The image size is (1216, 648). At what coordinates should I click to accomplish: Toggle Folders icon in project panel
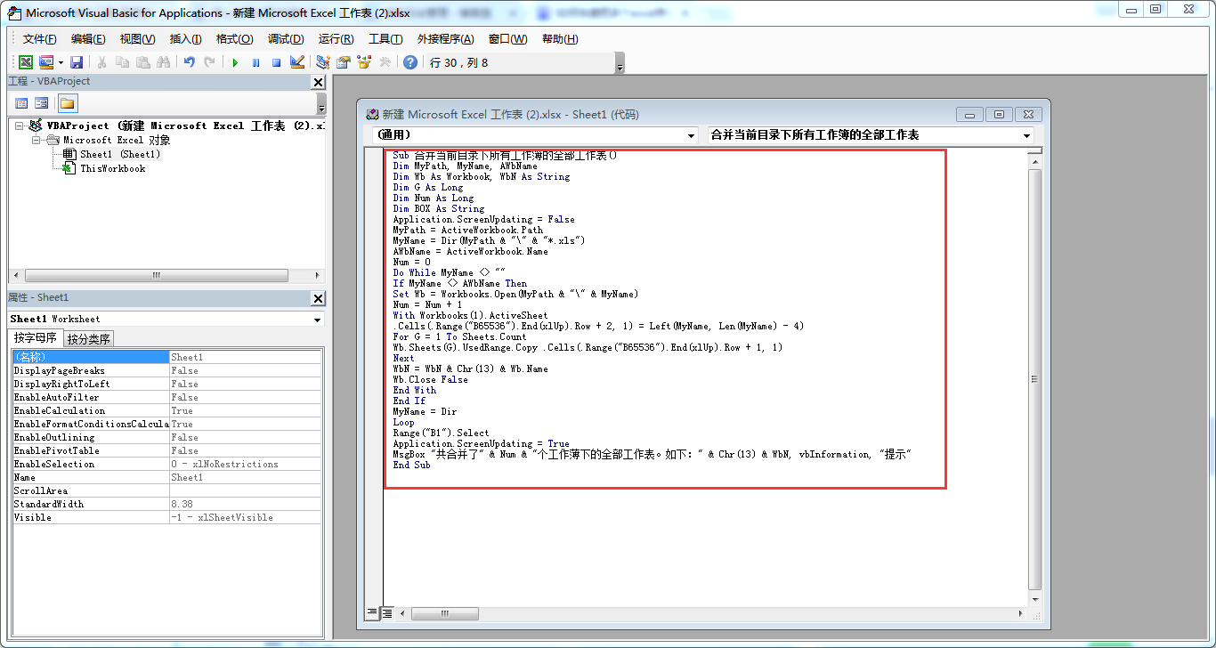[x=67, y=103]
